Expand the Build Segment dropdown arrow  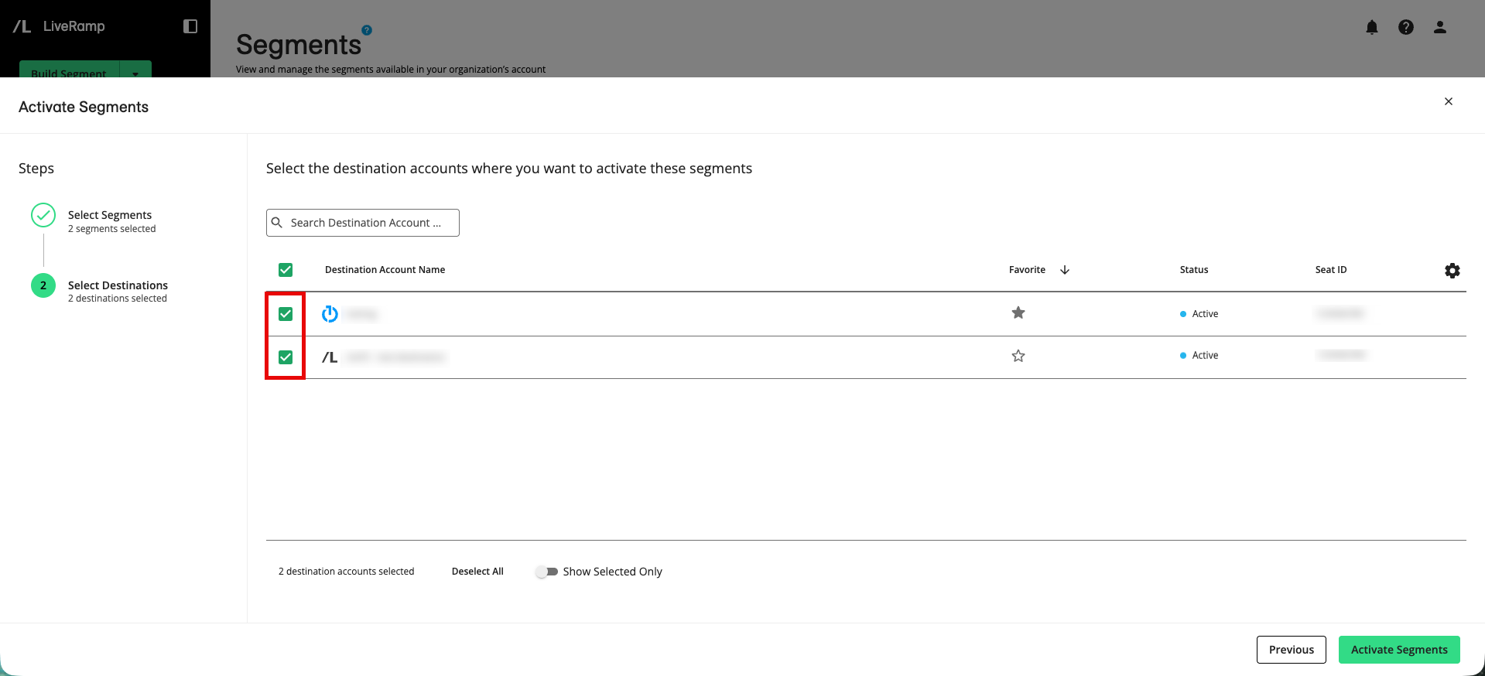click(135, 73)
